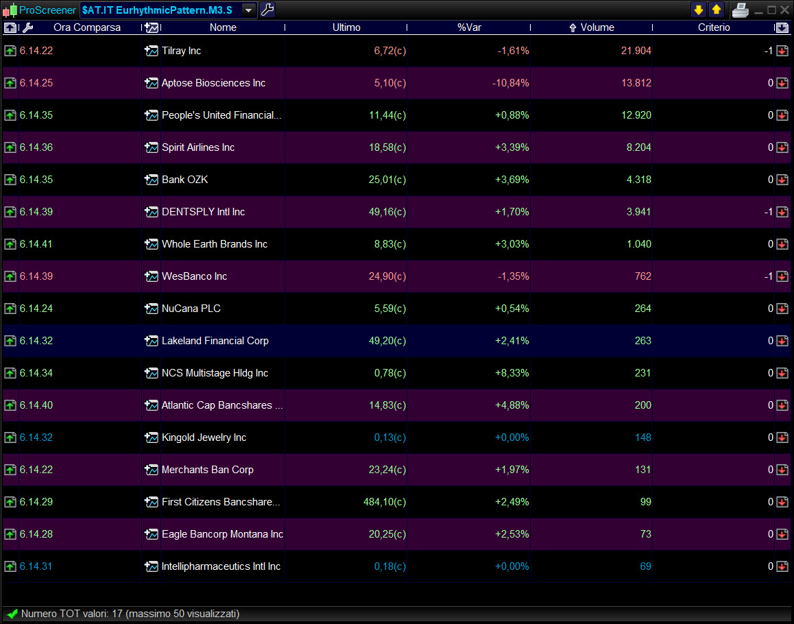The height and width of the screenshot is (624, 794).
Task: Open the screener dropdown arrow beside $AT.IT EurhythmicPattern.M3.S
Action: [249, 10]
